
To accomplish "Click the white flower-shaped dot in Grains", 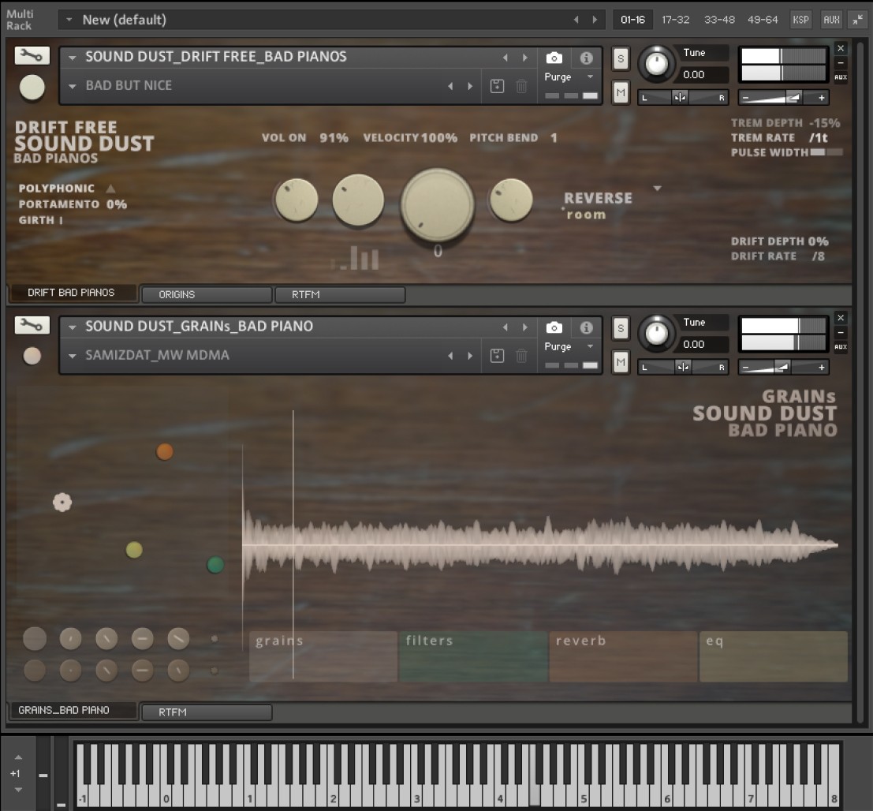I will click(62, 503).
